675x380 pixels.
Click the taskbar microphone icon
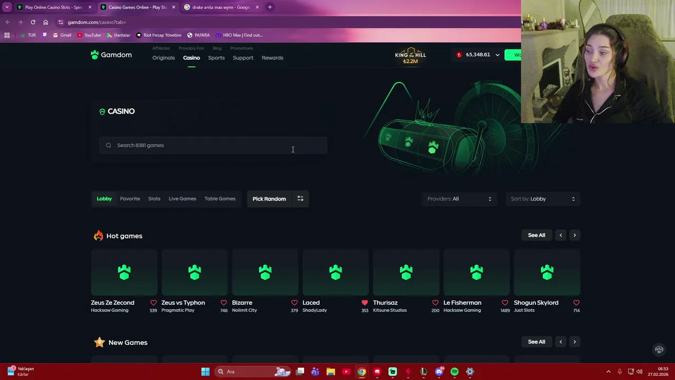620,372
